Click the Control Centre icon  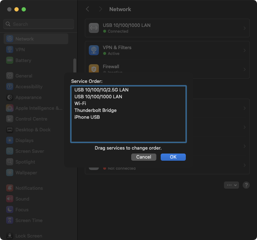coord(10,119)
